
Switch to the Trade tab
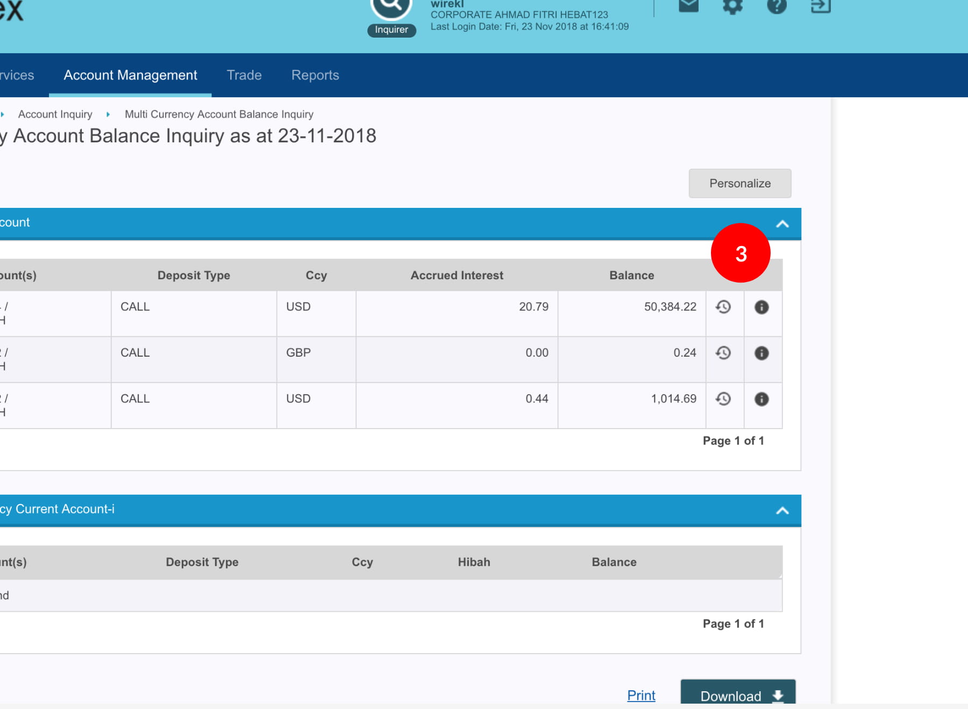coord(244,75)
